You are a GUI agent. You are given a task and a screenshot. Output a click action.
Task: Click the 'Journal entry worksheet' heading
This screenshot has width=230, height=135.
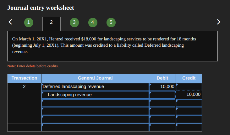point(41,8)
